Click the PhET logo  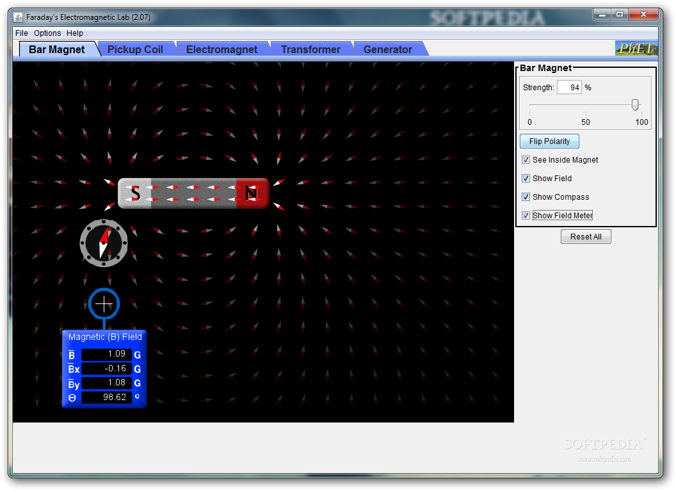[636, 49]
